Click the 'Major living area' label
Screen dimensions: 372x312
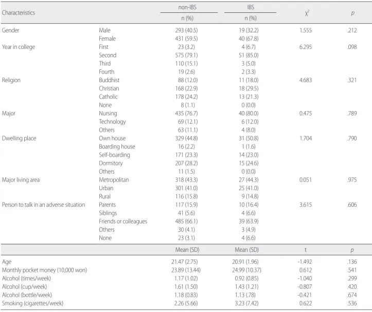tap(21, 180)
